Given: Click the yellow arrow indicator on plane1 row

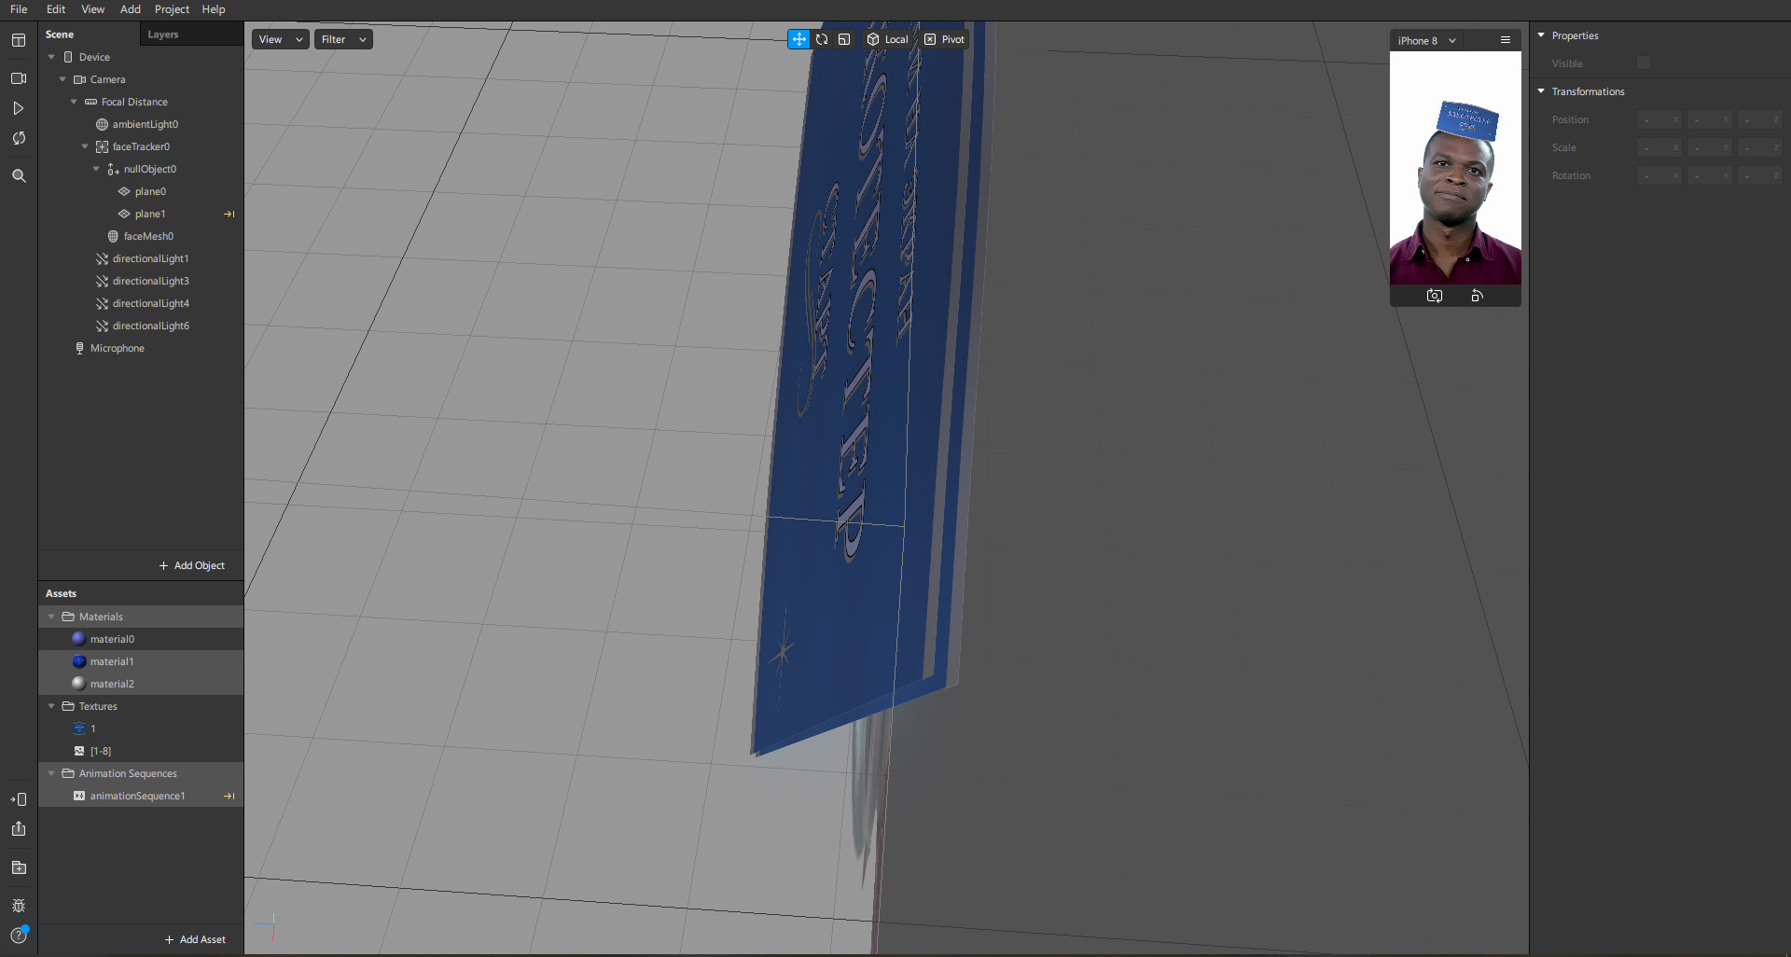Looking at the screenshot, I should [229, 214].
